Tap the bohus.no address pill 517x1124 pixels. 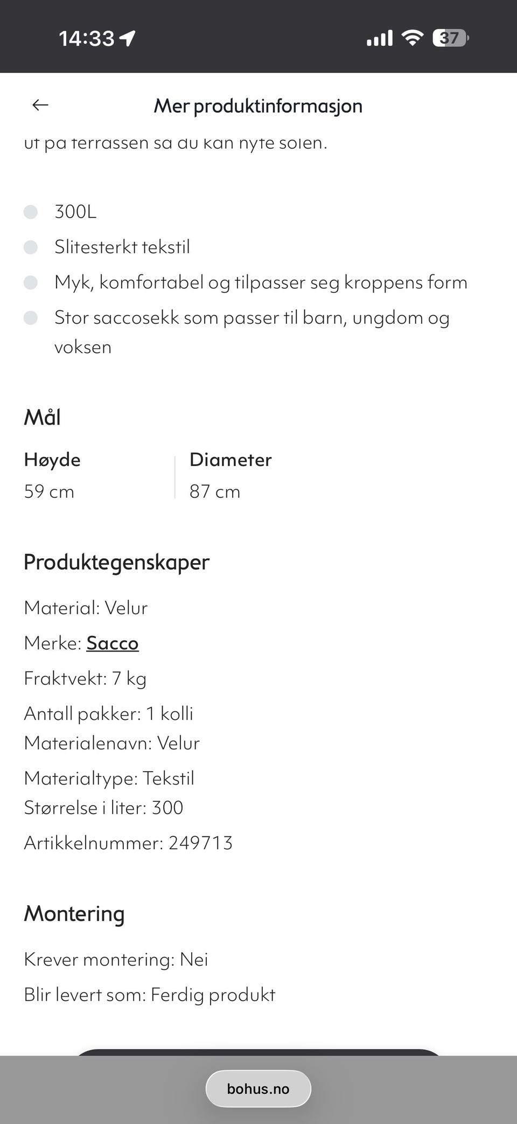pos(258,1089)
